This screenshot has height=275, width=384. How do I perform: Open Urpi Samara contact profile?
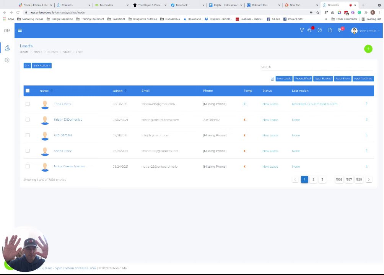pyautogui.click(x=63, y=135)
